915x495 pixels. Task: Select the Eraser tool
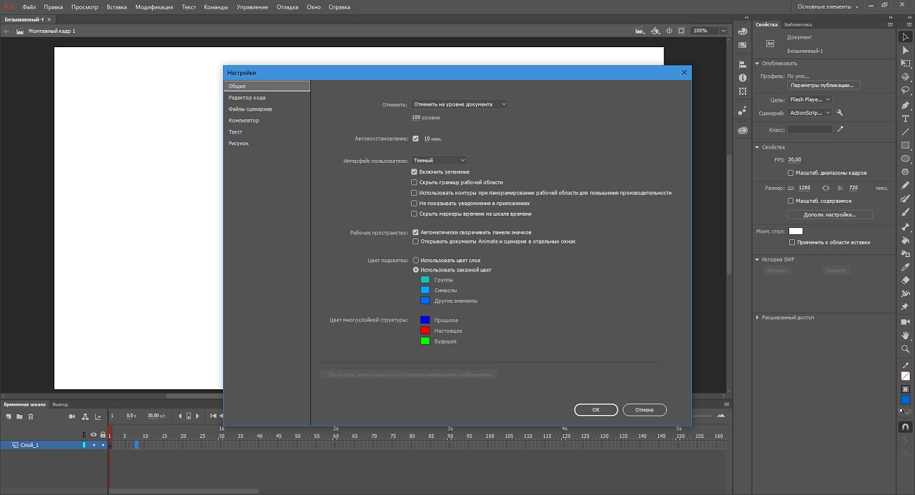click(x=905, y=280)
